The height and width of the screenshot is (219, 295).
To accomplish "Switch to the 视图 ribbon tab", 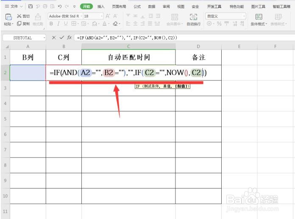I will [x=181, y=7].
